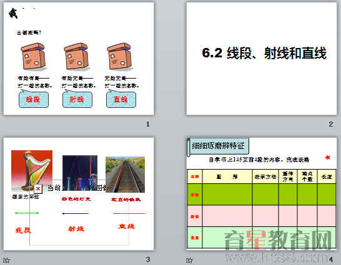Click the animation star icon under slide 4
This screenshot has width=341, height=265.
click(189, 260)
